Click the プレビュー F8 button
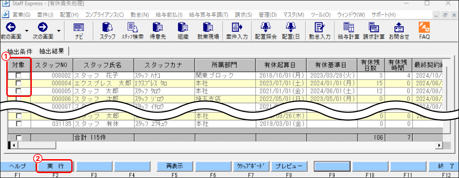The width and height of the screenshot is (459, 178). tap(289, 166)
